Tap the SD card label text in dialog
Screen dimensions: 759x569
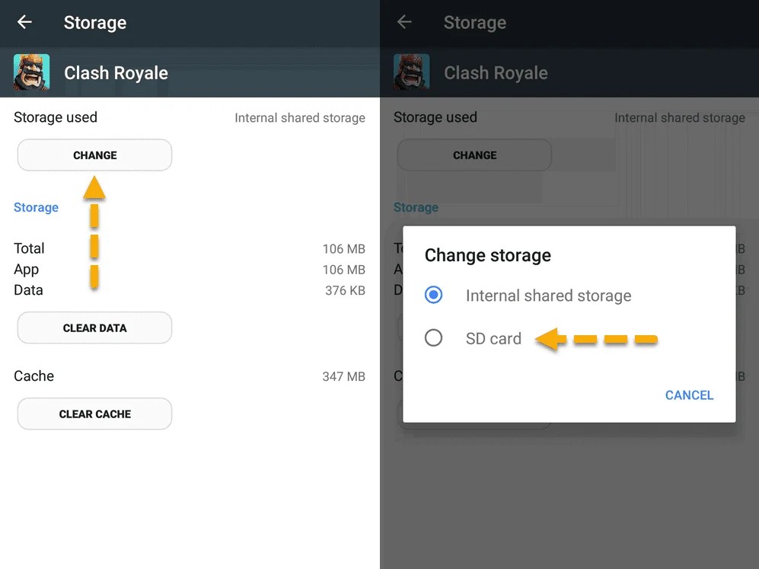coord(493,338)
